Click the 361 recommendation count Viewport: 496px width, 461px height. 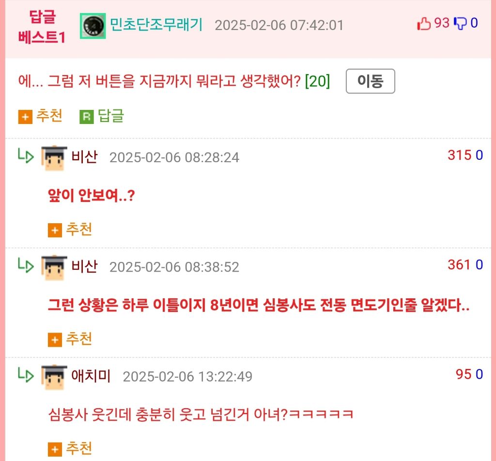(x=459, y=265)
